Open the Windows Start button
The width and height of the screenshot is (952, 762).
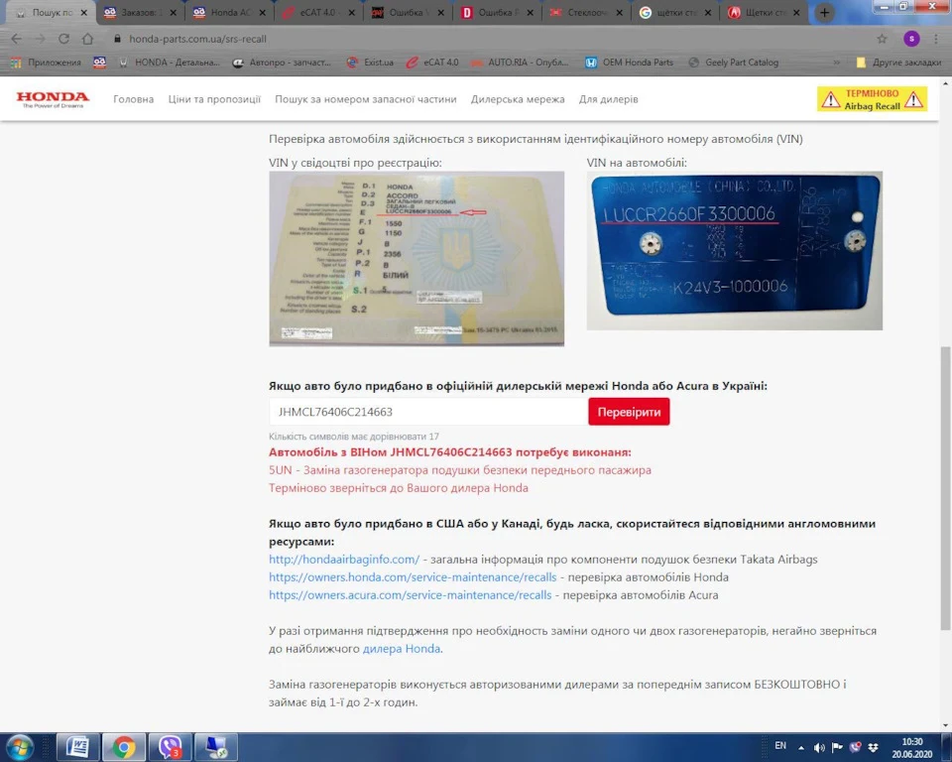[x=20, y=747]
